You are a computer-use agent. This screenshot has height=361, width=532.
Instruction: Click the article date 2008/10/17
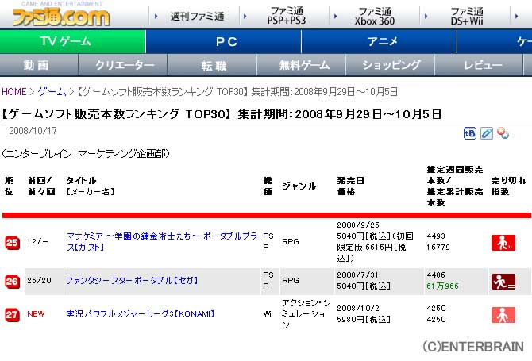(33, 131)
